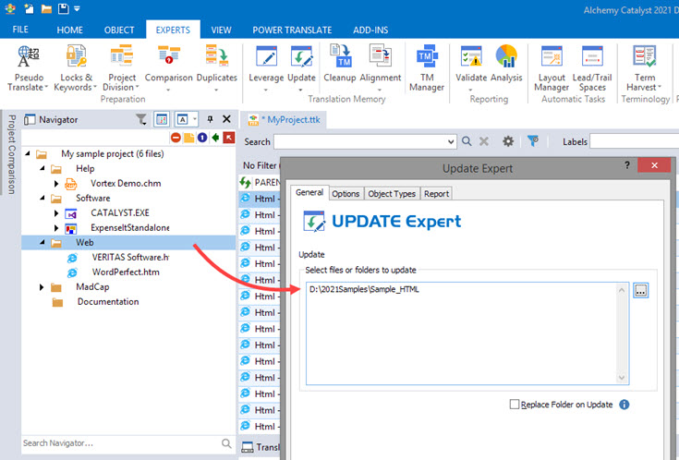The width and height of the screenshot is (679, 460).
Task: Run the Duplicates expert
Action: [216, 68]
